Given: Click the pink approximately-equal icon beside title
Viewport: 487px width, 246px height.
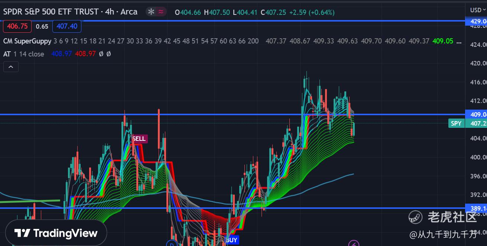Looking at the screenshot, I should coord(161,12).
